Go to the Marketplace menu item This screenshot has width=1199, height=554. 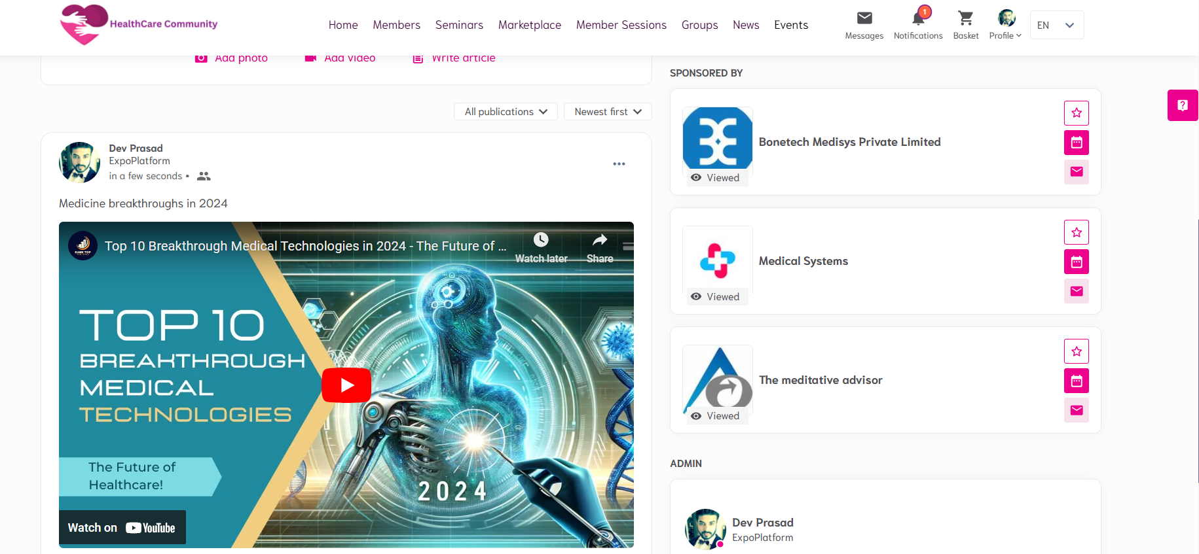(529, 25)
